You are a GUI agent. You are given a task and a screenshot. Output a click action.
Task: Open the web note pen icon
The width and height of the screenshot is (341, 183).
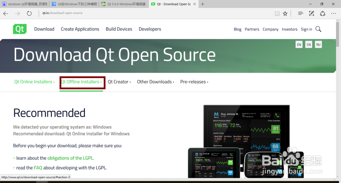pyautogui.click(x=311, y=14)
